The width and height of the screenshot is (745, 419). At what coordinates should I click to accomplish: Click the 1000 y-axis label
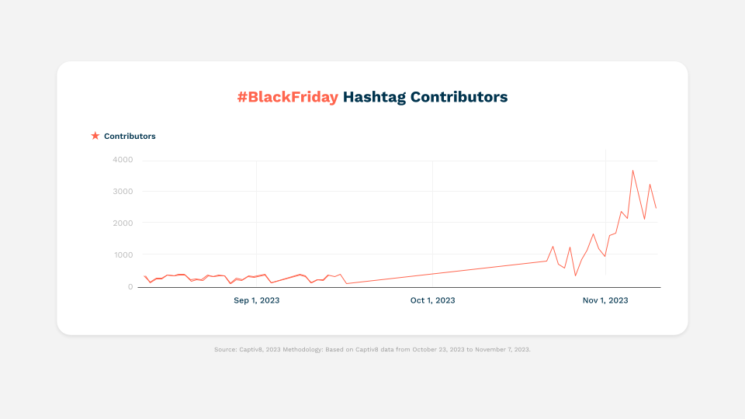[x=123, y=255]
